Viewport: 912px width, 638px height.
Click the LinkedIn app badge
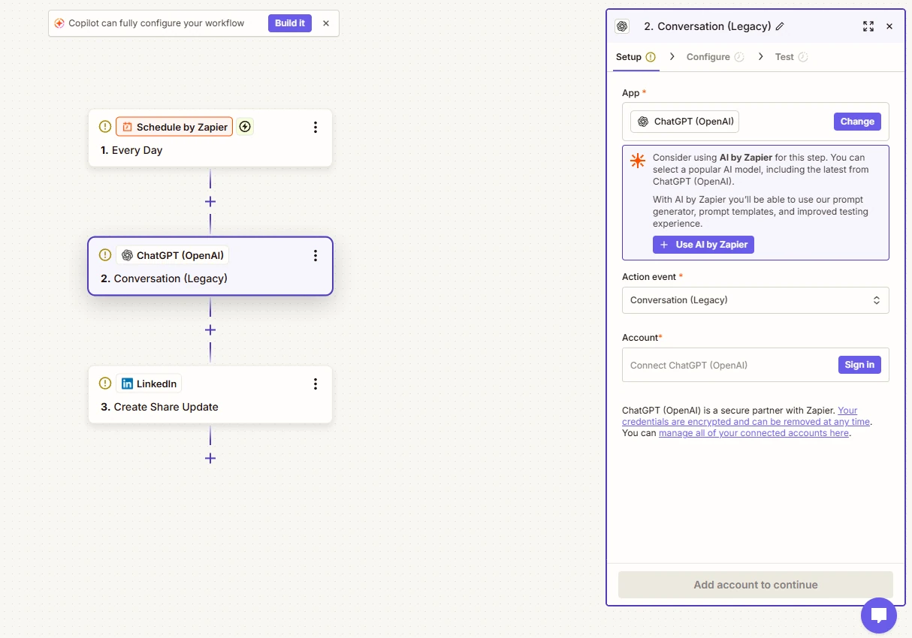[149, 384]
